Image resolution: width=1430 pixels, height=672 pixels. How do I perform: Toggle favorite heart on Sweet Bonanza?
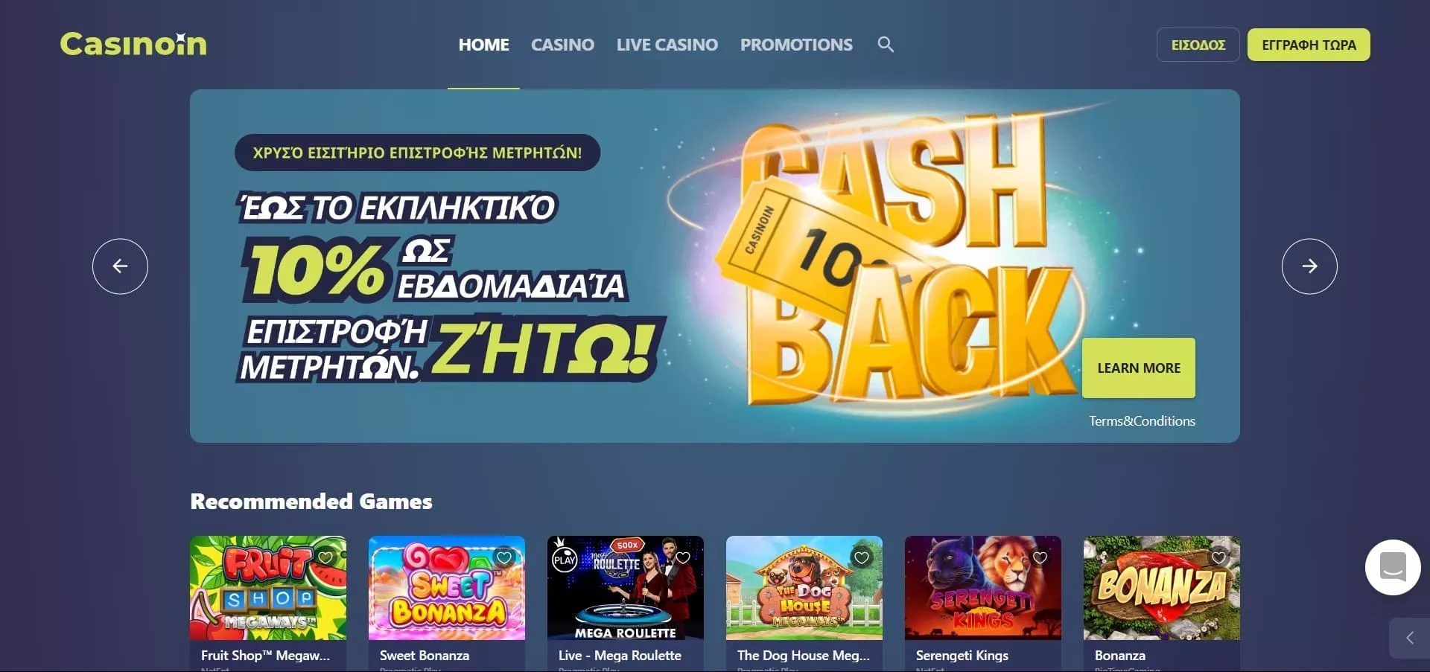[504, 557]
